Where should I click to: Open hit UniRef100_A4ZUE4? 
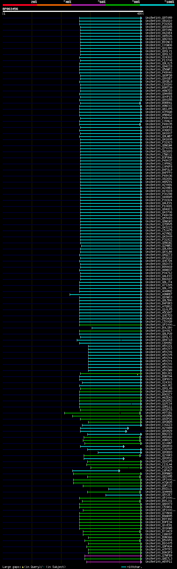point(159,33)
